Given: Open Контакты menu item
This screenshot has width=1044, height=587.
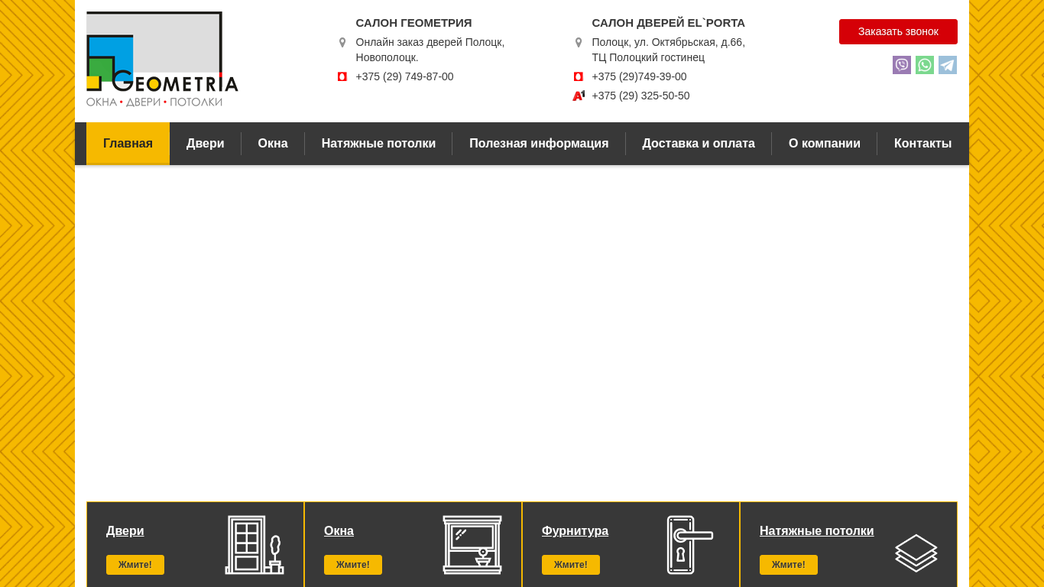Looking at the screenshot, I should (x=923, y=144).
